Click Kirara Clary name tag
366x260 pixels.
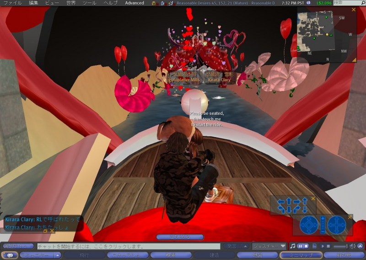click(x=219, y=80)
